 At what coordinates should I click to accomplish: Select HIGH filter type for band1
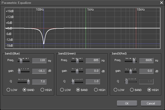tap(42, 90)
